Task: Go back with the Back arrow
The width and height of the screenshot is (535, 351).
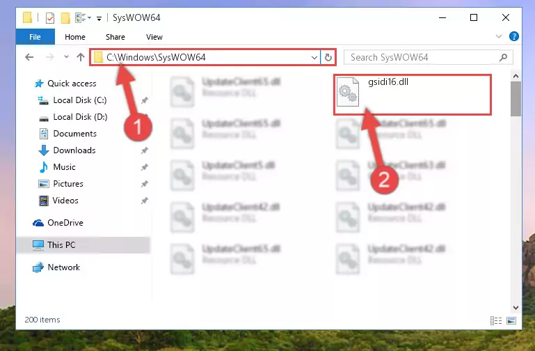Action: pyautogui.click(x=29, y=57)
